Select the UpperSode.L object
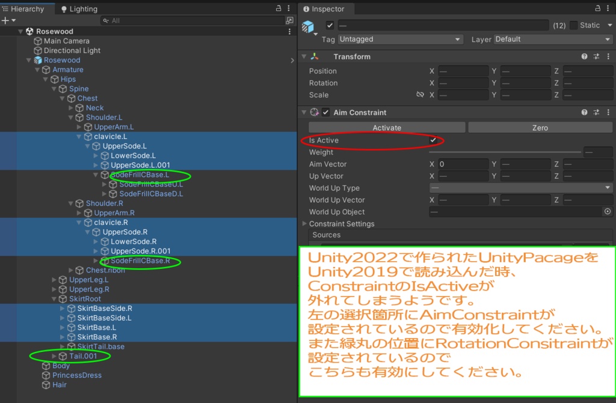Screen dimensions: 616x403 124,146
